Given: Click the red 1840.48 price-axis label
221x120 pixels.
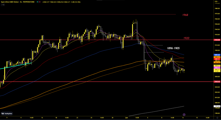Looking at the screenshot, I should (217, 82).
